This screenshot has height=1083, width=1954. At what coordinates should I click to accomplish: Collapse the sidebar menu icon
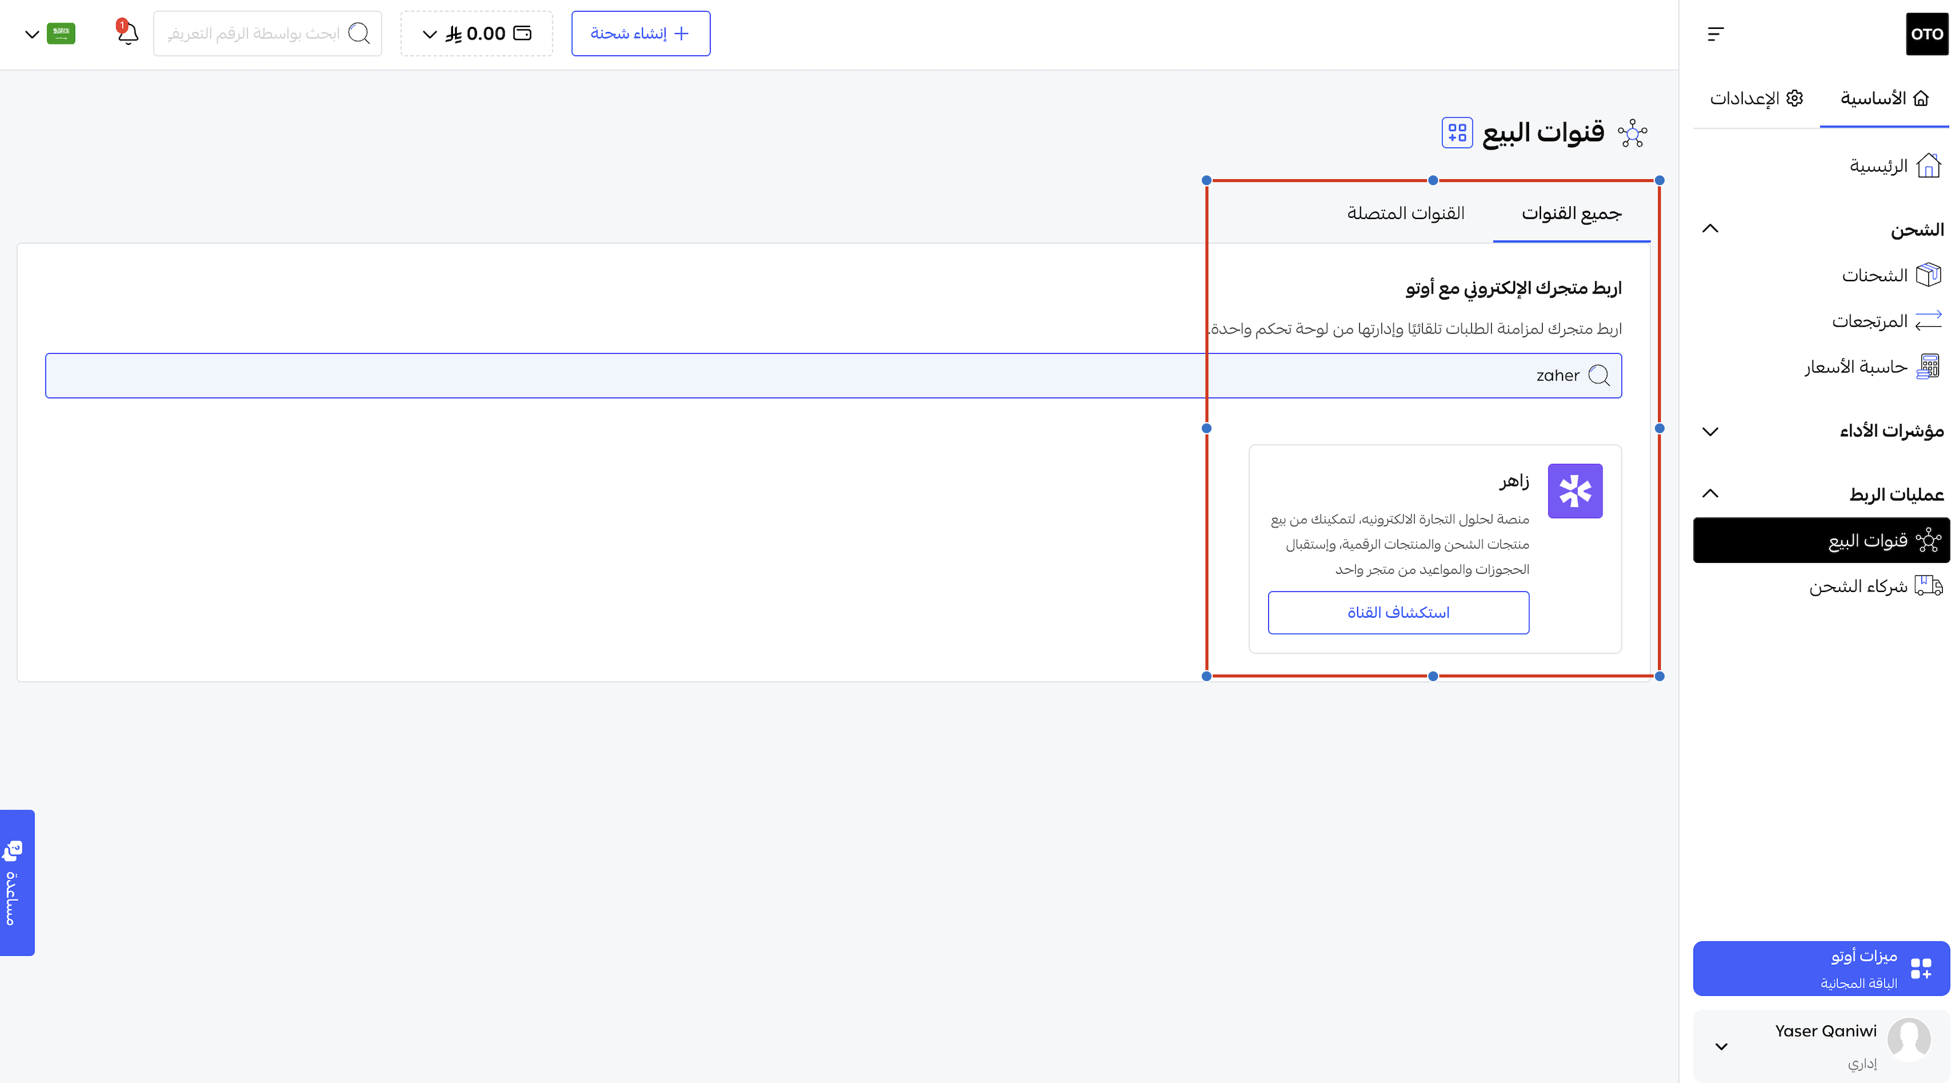click(1715, 34)
